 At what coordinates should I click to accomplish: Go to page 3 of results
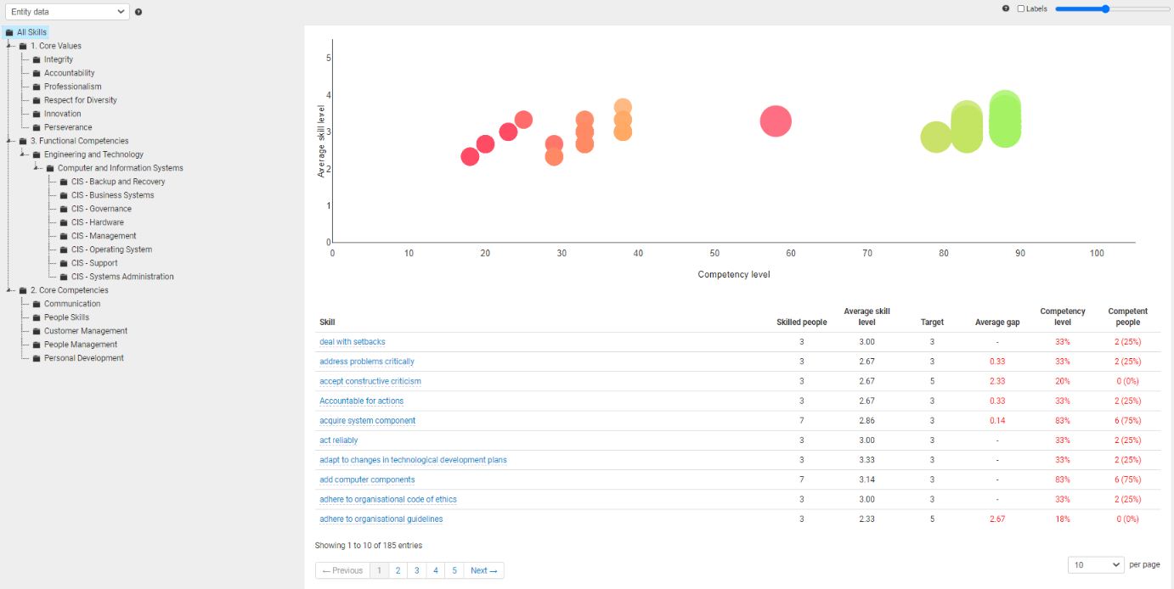tap(416, 570)
